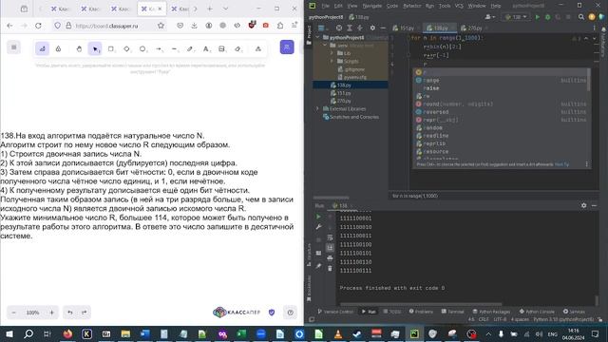The width and height of the screenshot is (608, 342).
Task: Run the program with the green arrow
Action: coord(538,17)
